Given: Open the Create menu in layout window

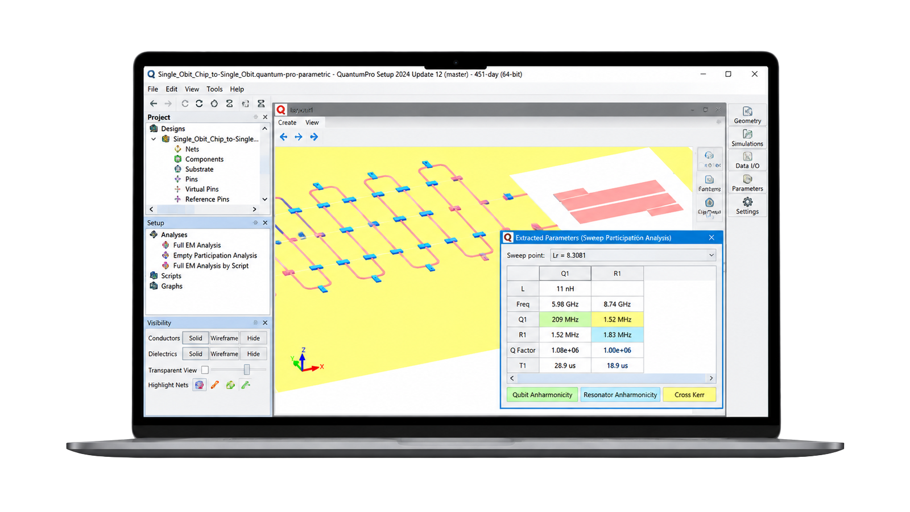Looking at the screenshot, I should [x=287, y=122].
